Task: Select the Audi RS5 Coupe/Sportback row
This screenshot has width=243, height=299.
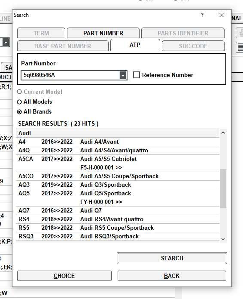Action: pos(118,228)
